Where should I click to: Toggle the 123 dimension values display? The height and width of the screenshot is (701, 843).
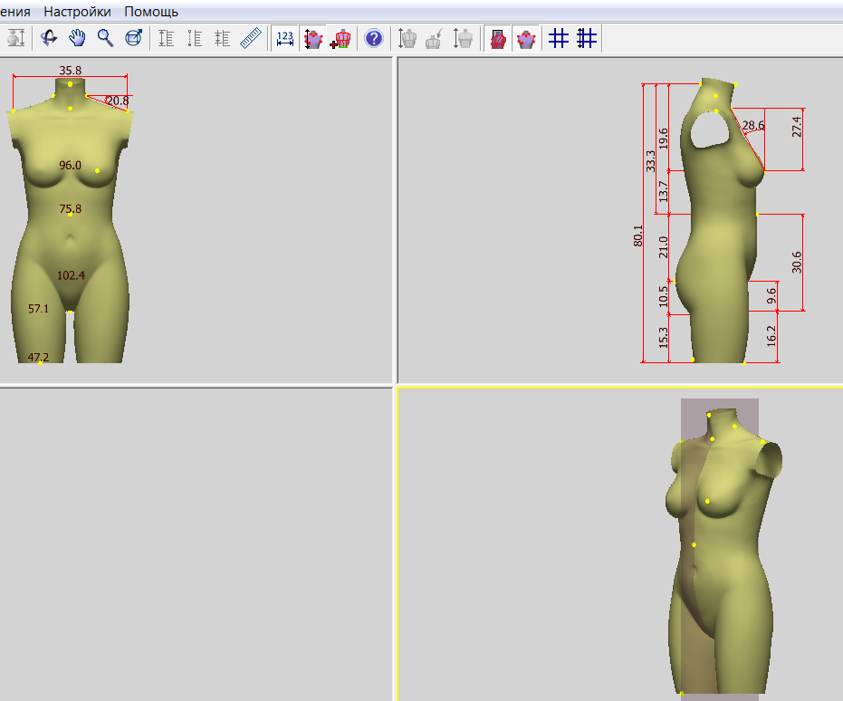tap(285, 38)
